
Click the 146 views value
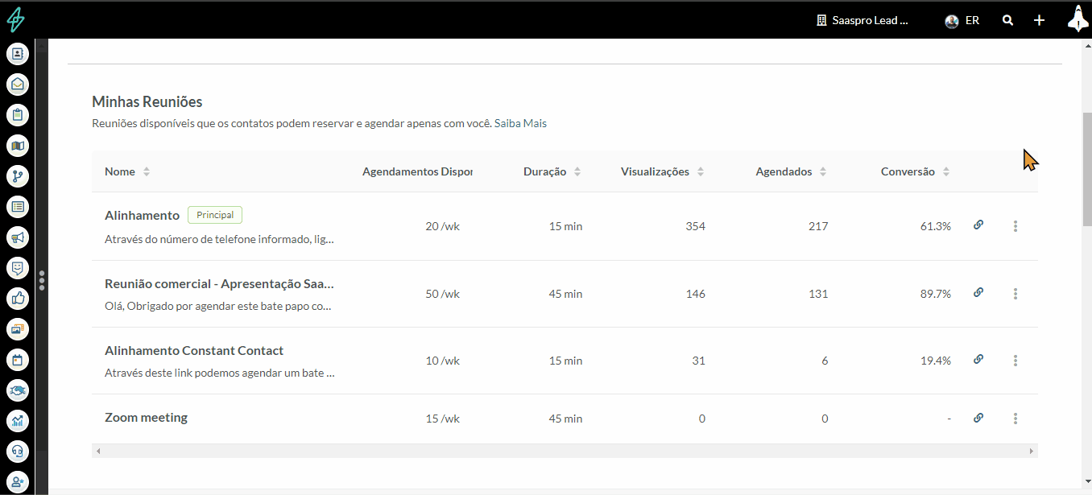pos(695,294)
